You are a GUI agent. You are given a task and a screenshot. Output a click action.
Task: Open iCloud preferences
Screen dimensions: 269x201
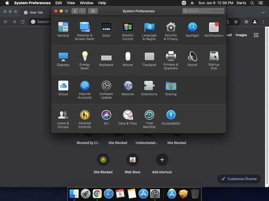pyautogui.click(x=63, y=88)
